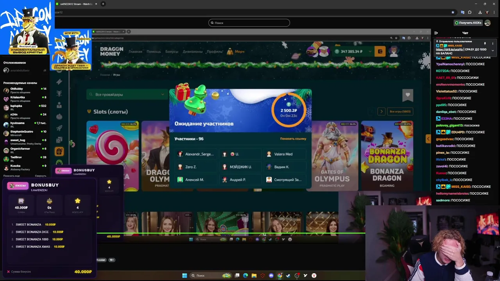The image size is (500, 281).
Task: Open the 'Дивизионы' menu item
Action: (x=193, y=52)
